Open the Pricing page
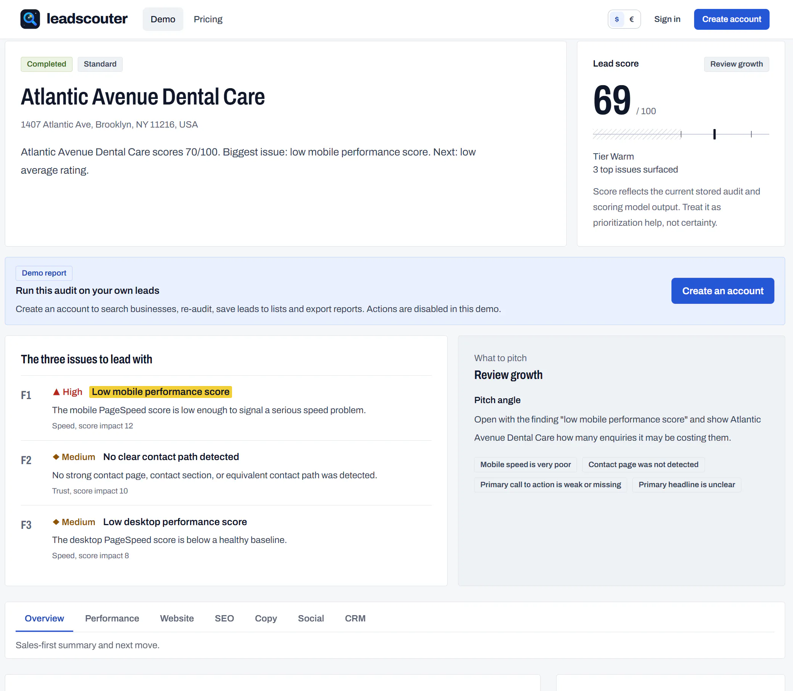 pyautogui.click(x=208, y=19)
